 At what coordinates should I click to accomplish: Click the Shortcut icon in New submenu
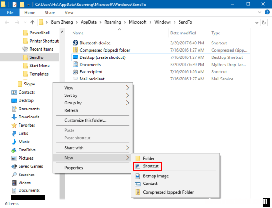[x=137, y=166]
